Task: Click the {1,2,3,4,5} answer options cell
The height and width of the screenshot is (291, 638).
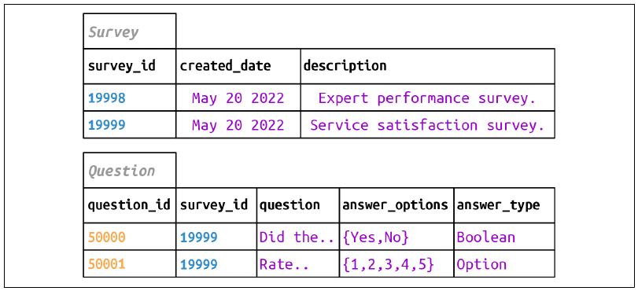Action: pos(396,263)
